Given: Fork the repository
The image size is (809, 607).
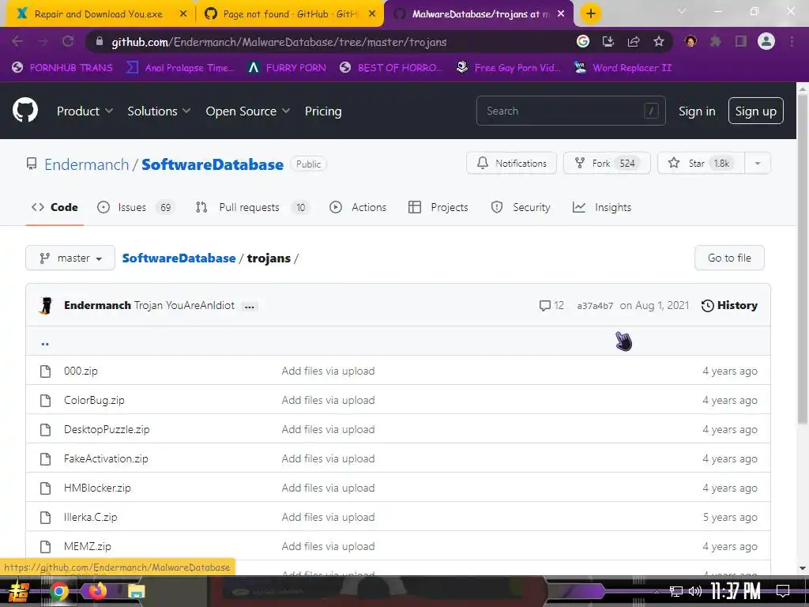Looking at the screenshot, I should coord(607,164).
